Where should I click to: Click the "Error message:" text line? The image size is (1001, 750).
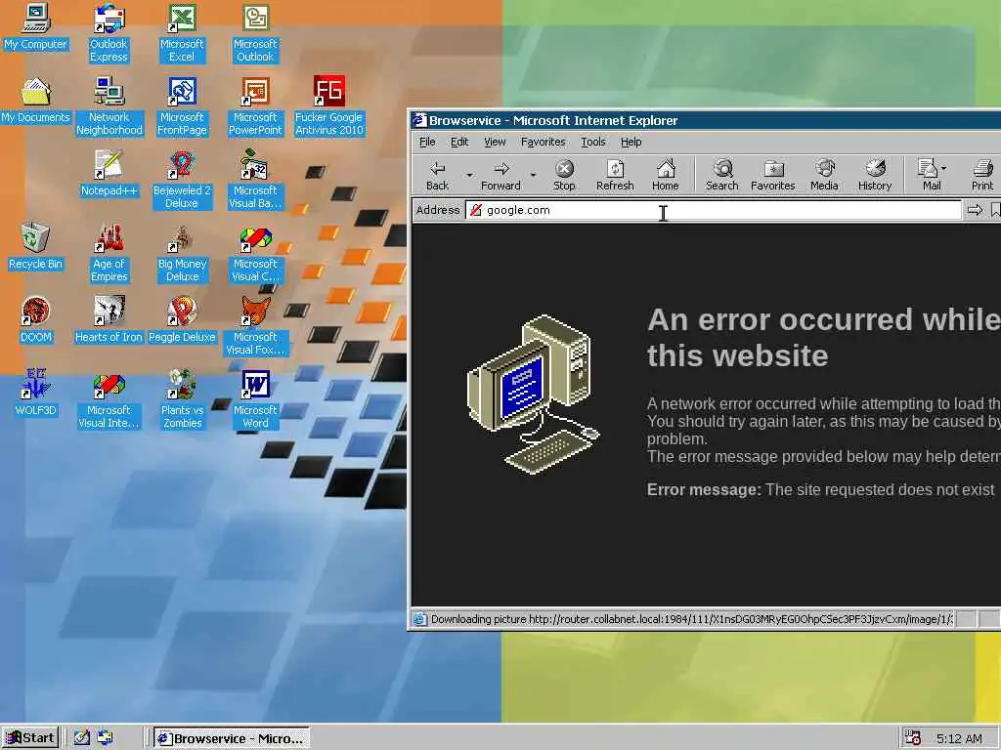click(821, 490)
